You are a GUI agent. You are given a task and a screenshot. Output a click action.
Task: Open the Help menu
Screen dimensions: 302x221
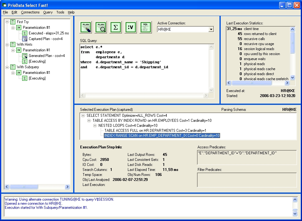tap(71, 12)
